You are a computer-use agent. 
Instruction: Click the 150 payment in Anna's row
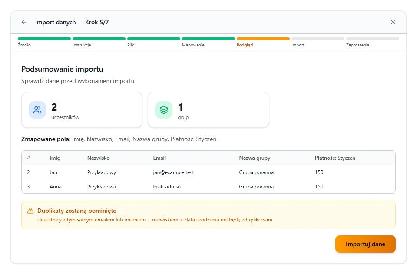click(319, 187)
